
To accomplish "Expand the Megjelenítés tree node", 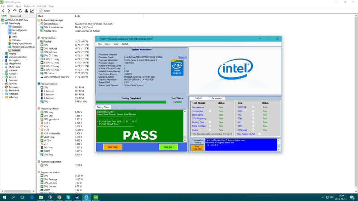I will 3,63.
